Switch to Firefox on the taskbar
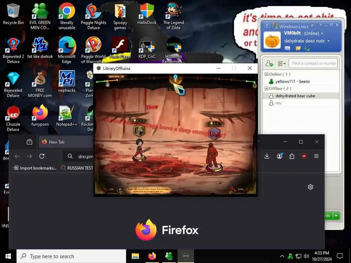 point(152,256)
